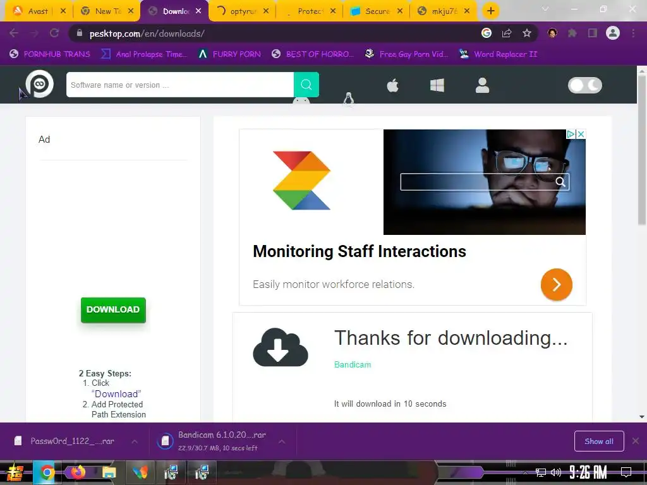Switch to the New Tab tab
The height and width of the screenshot is (485, 647).
click(108, 11)
